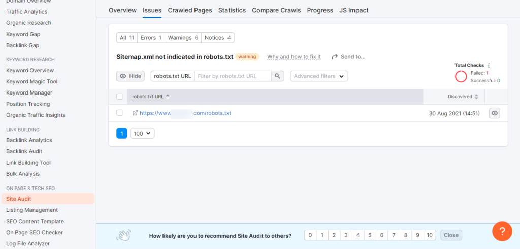This screenshot has width=520, height=249.
Task: Open Backlink Gap in the sidebar
Action: pyautogui.click(x=22, y=45)
